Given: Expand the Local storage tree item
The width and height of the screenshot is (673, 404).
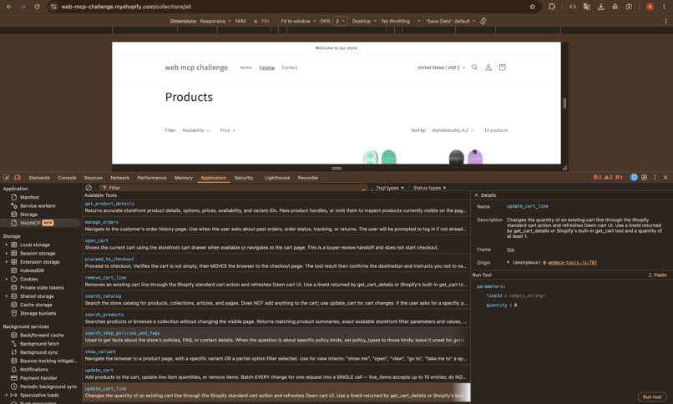Looking at the screenshot, I should (x=6, y=245).
